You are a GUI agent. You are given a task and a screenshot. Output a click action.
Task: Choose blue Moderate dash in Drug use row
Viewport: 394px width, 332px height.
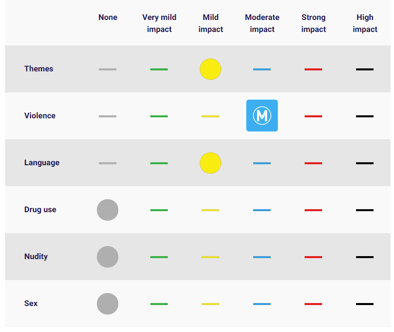pos(262,210)
